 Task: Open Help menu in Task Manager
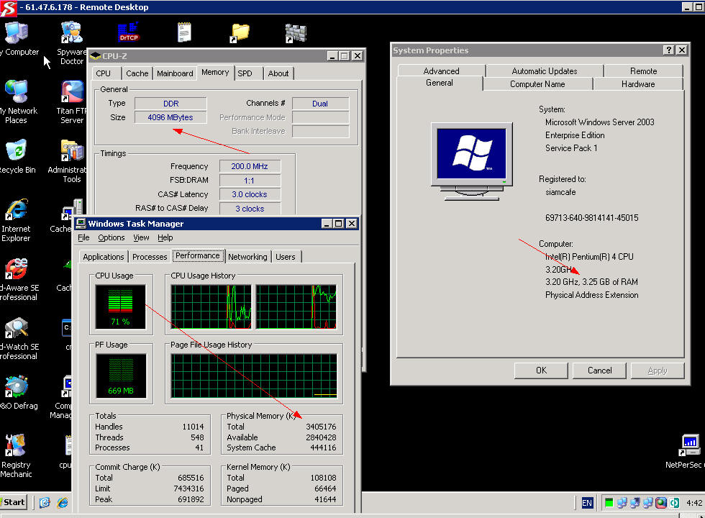coord(165,237)
